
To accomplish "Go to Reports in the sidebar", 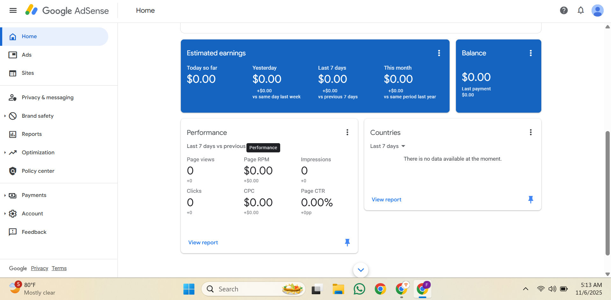I will pyautogui.click(x=32, y=134).
